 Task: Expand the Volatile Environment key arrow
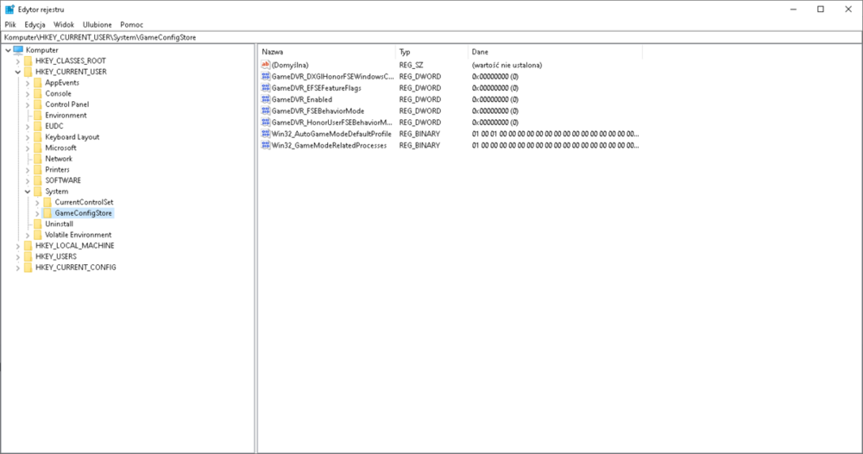[x=28, y=235]
